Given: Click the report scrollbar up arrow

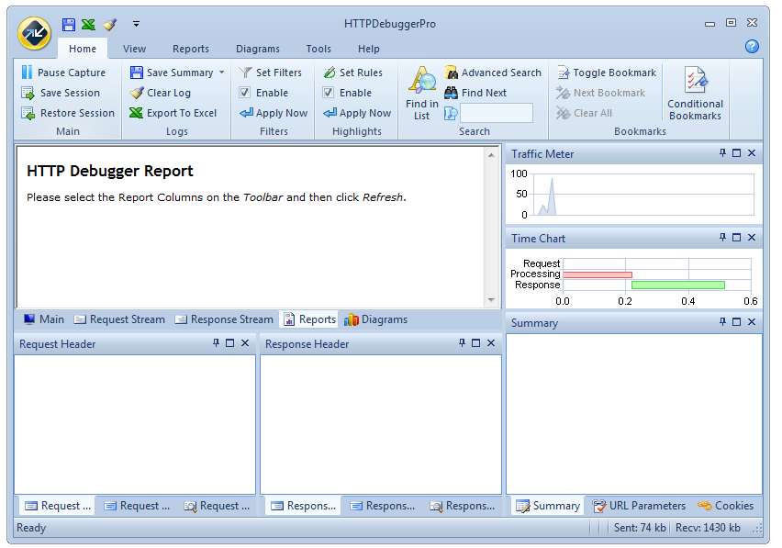Looking at the screenshot, I should (491, 155).
